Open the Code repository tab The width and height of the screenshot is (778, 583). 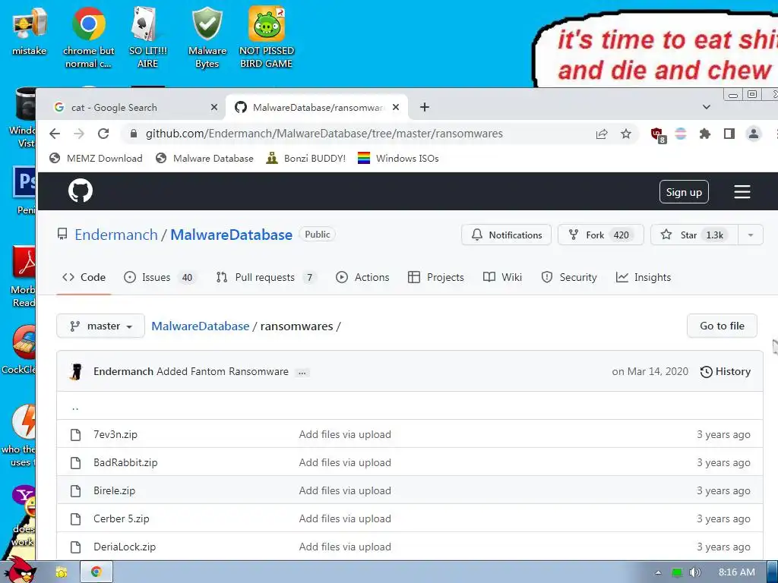pyautogui.click(x=84, y=277)
